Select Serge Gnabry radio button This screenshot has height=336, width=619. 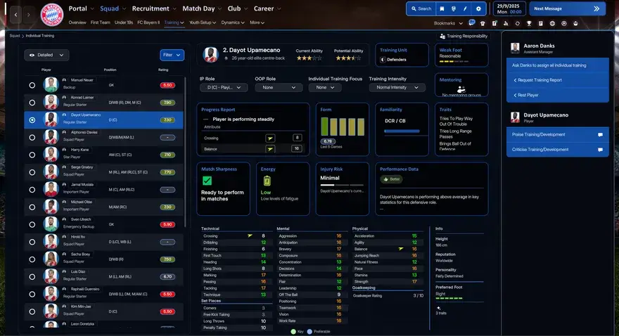(x=32, y=172)
